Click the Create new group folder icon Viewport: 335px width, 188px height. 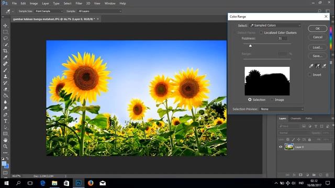pos(314,175)
